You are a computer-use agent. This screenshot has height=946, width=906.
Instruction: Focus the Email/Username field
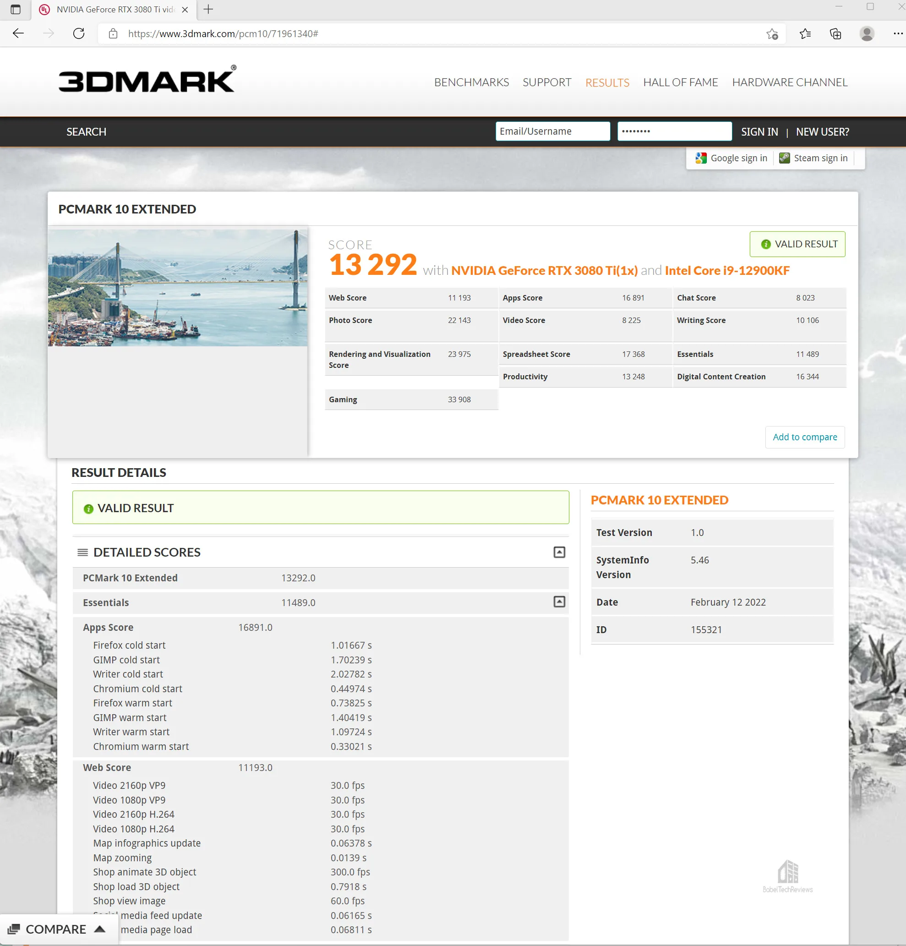pyautogui.click(x=553, y=131)
